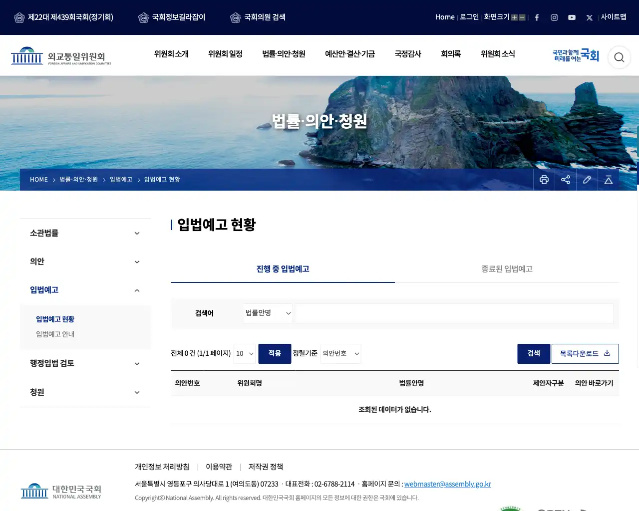The height and width of the screenshot is (511, 639).
Task: Open 위원회 소개 menu
Action: point(171,54)
